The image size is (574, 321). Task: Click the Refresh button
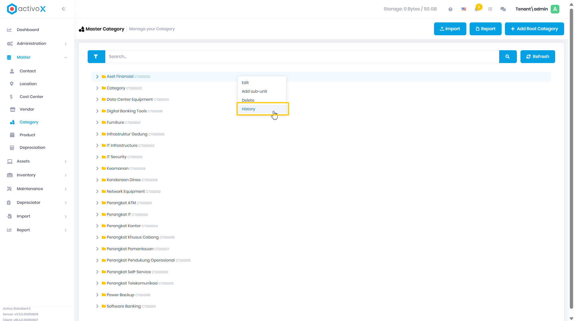(538, 56)
